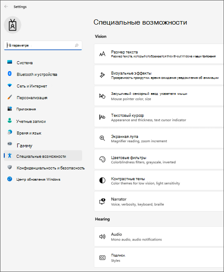The image size is (224, 272).
Task: Click 'Voice, verbosity, keyboard, braille' text
Action: pyautogui.click(x=137, y=204)
